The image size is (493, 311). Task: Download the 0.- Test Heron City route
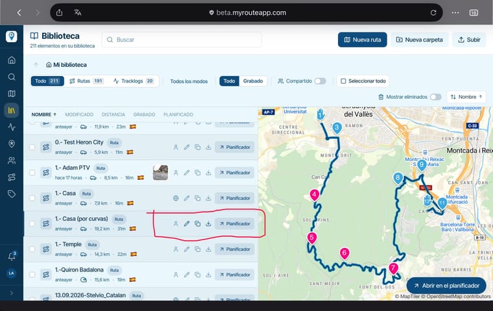(x=208, y=147)
